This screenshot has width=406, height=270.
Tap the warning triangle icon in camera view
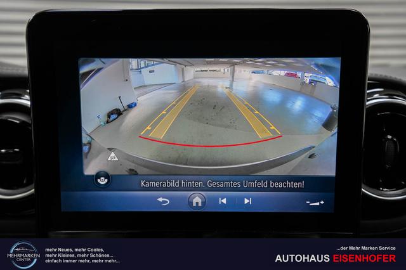click(x=113, y=157)
